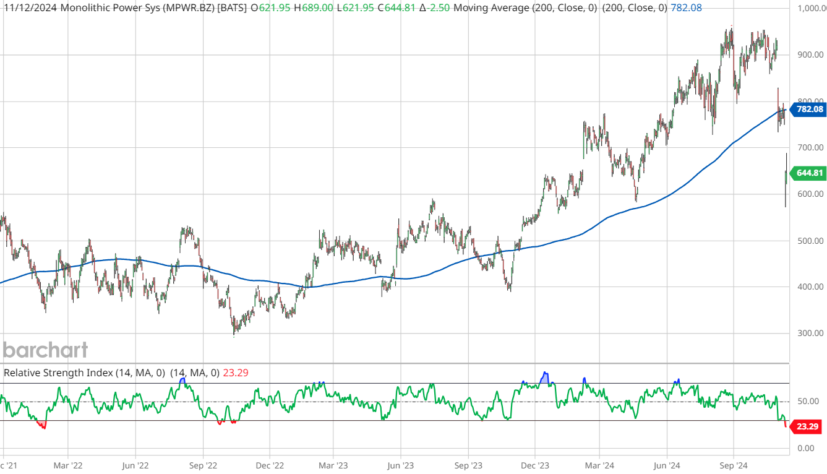Click the blue 782.08 moving average price tag

[x=808, y=110]
